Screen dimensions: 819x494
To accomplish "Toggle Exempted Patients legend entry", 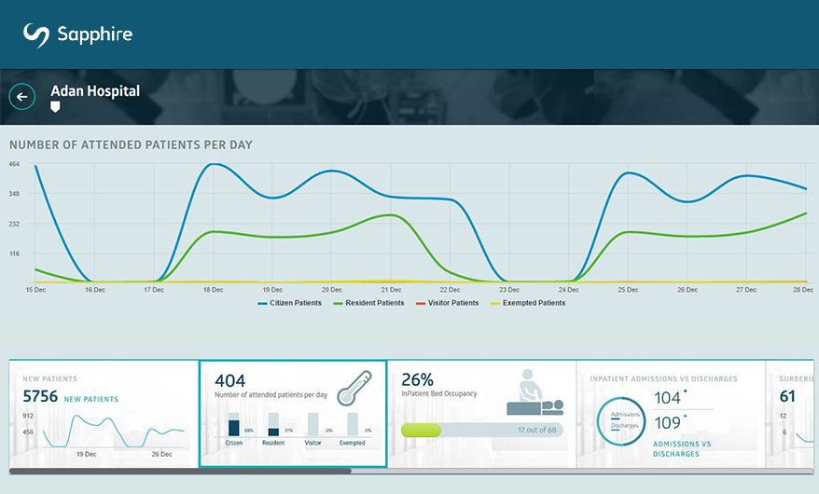I will [528, 303].
